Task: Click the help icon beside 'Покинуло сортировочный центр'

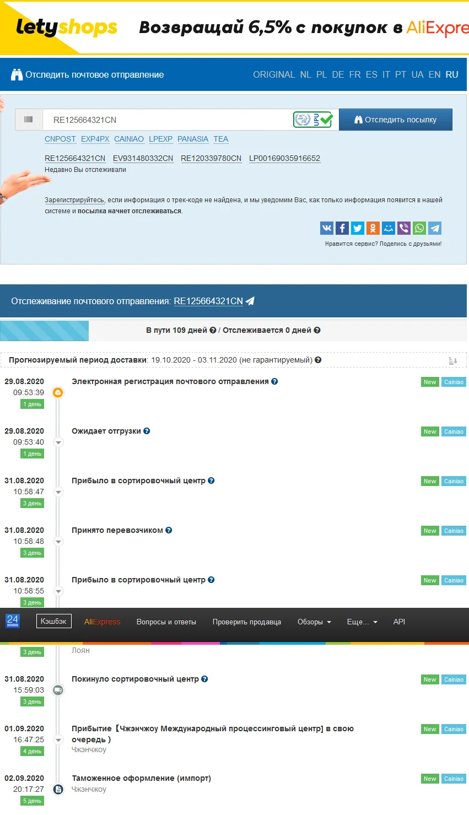Action: click(x=204, y=679)
